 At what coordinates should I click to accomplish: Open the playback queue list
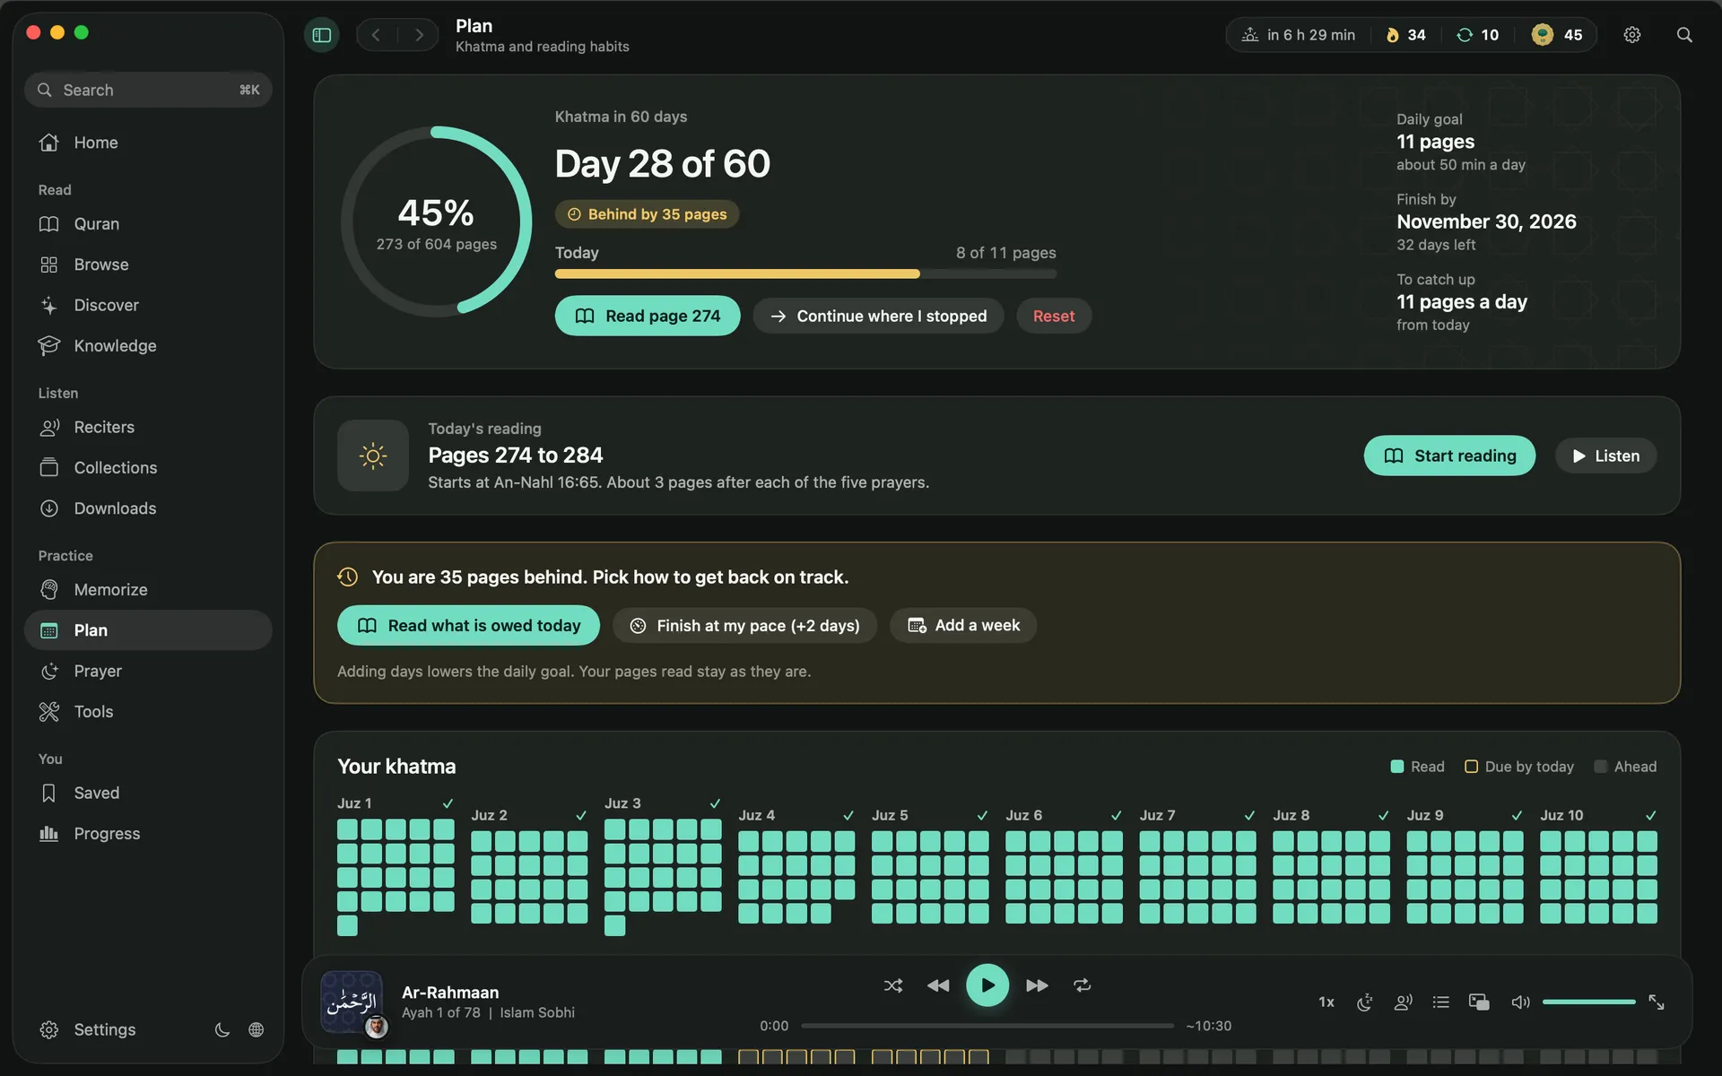point(1441,1002)
